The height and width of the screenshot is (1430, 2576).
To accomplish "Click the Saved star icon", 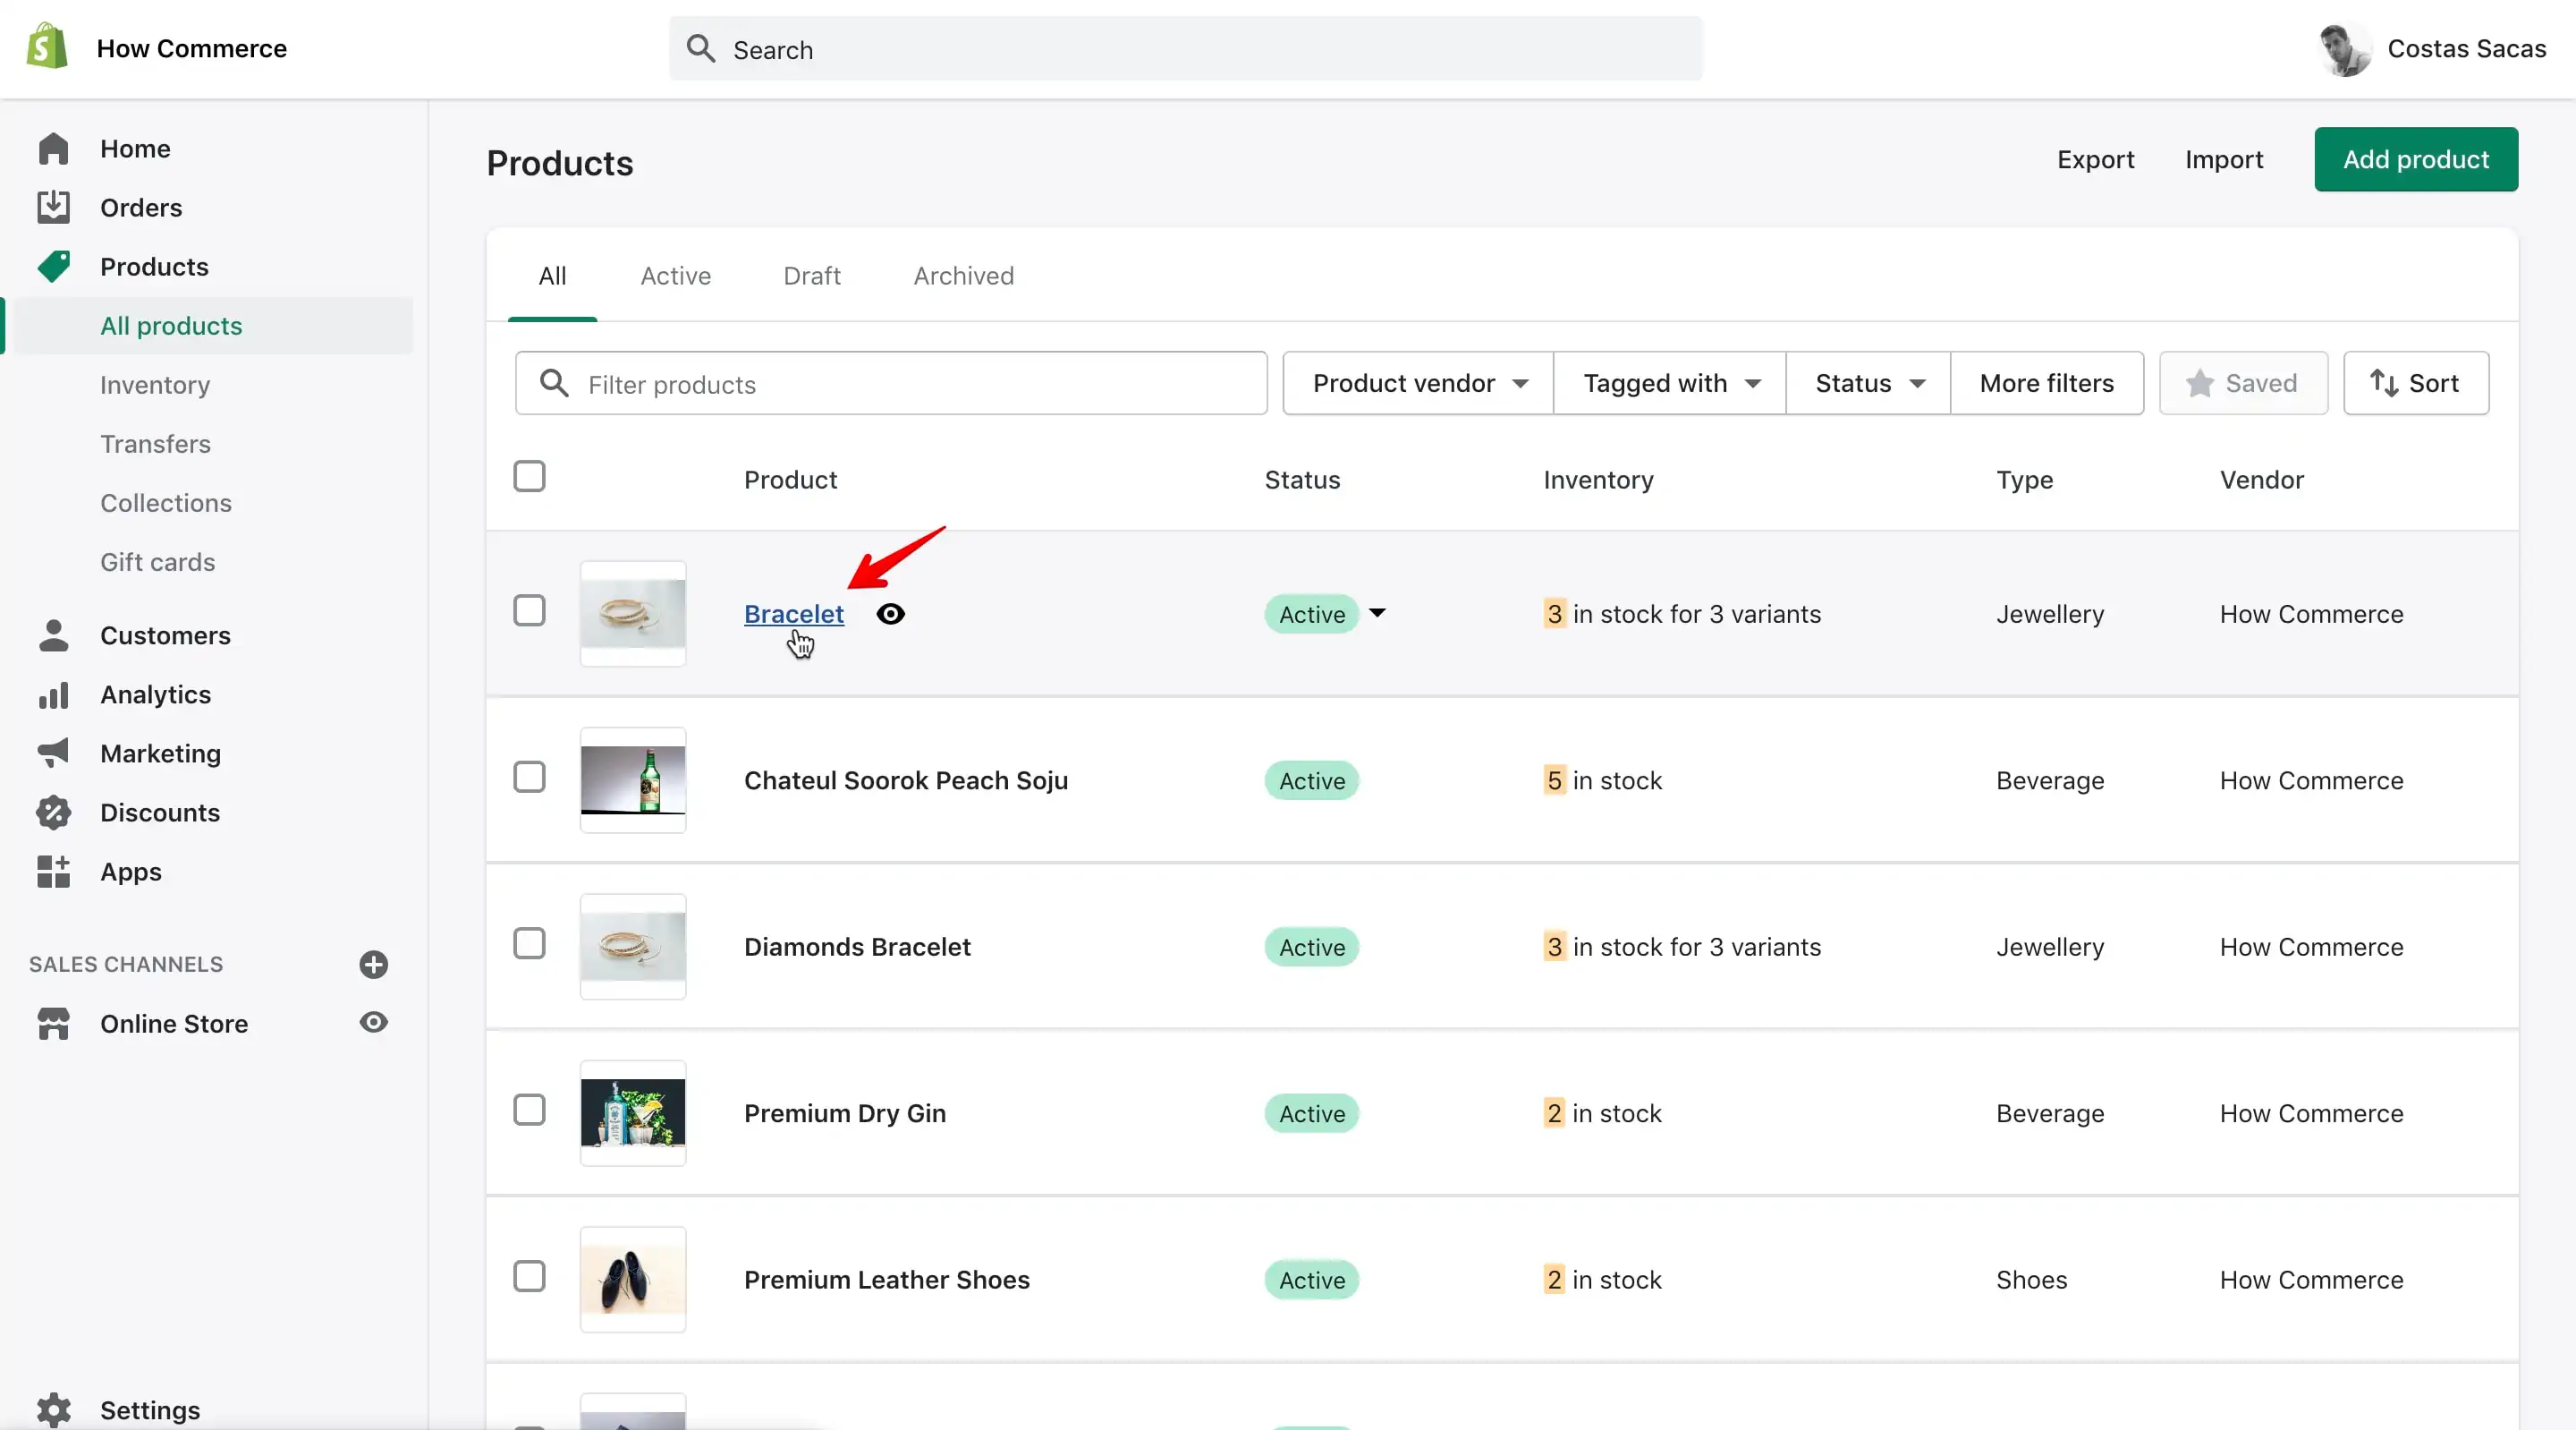I will coord(2200,383).
